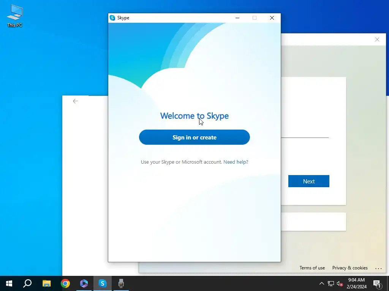Click Next in the background sign-in window

pyautogui.click(x=308, y=181)
